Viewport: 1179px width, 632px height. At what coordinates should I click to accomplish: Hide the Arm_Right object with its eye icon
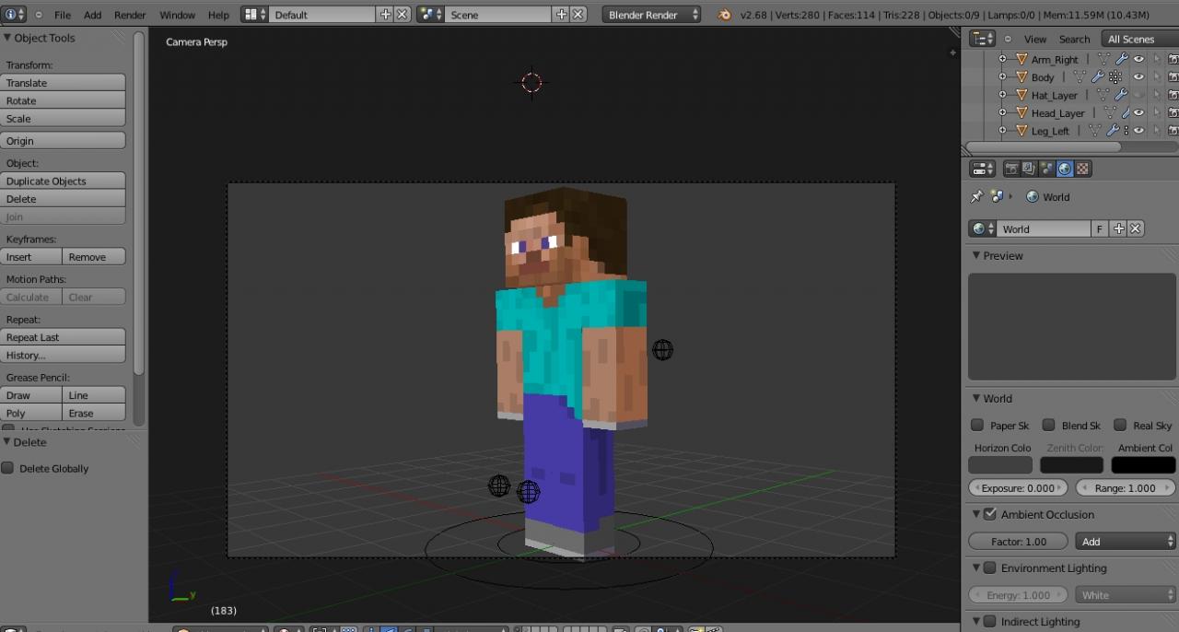coord(1138,59)
